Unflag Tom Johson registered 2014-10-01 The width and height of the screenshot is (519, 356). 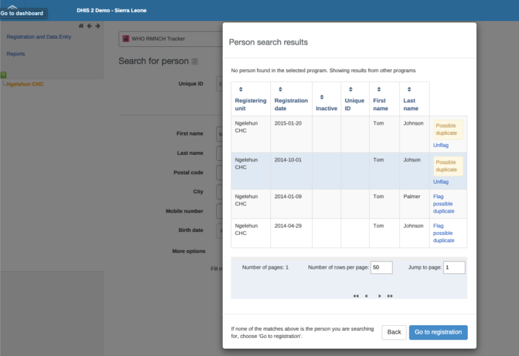[440, 182]
